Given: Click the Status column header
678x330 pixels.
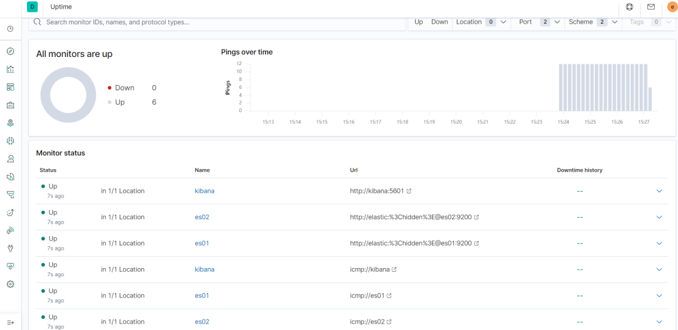Looking at the screenshot, I should point(48,170).
